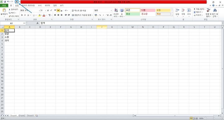Viewport: 224px width, 120px height.
Task: Apply the yellow 보통 (Neutral) cell style
Action: (x=163, y=10)
